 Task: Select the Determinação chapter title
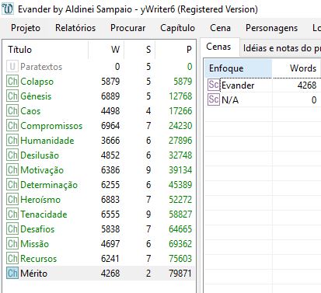click(x=49, y=185)
